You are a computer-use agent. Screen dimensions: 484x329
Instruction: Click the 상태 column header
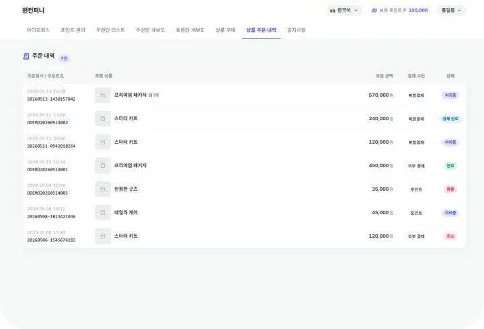point(450,76)
